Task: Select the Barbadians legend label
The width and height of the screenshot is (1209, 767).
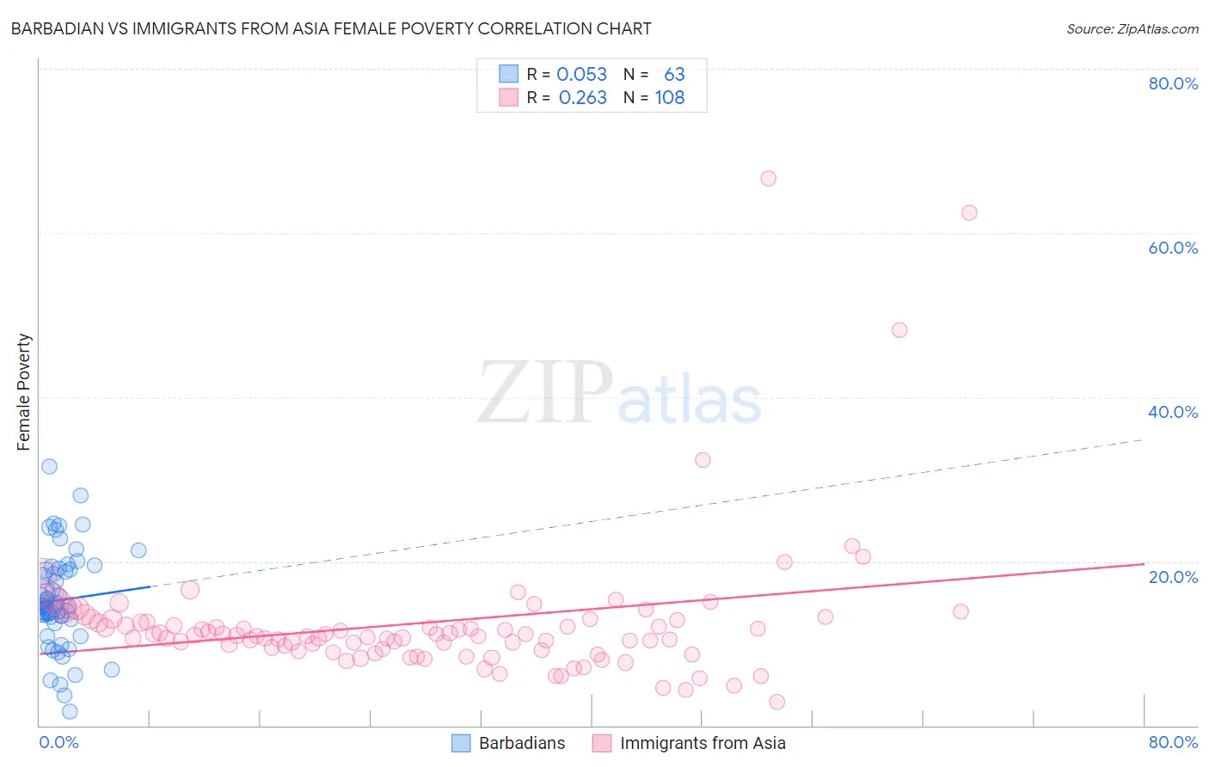Action: [522, 743]
